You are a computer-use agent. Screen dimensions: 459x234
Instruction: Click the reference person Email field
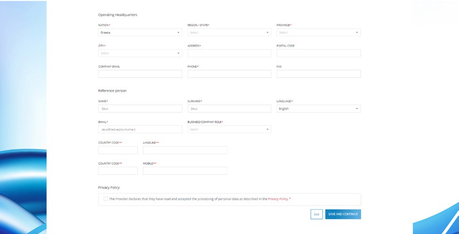tap(140, 129)
